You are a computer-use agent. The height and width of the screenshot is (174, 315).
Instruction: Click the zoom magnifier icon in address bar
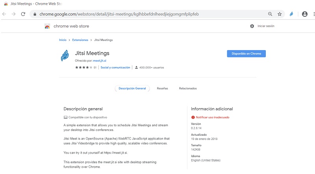coord(270,14)
